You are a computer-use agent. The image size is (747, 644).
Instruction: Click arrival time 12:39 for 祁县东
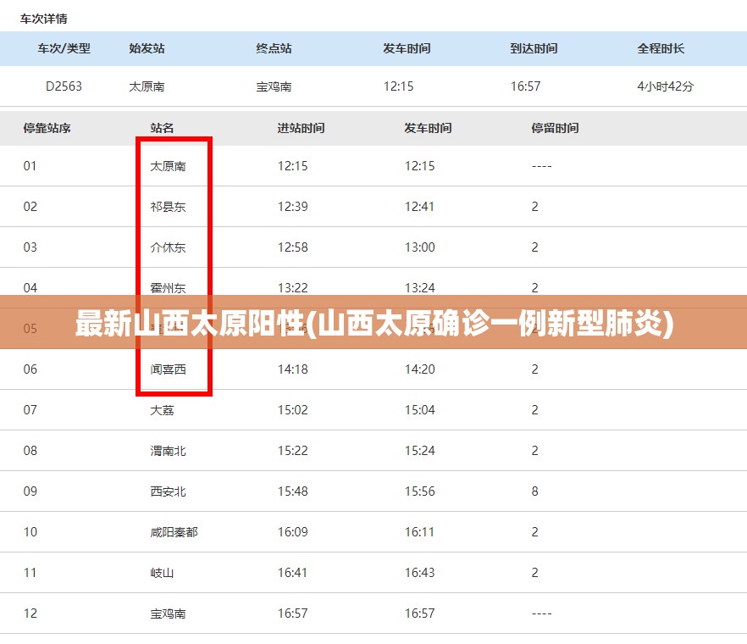pyautogui.click(x=292, y=207)
